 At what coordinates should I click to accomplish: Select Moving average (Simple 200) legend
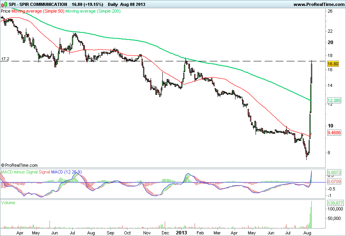[x=93, y=11]
